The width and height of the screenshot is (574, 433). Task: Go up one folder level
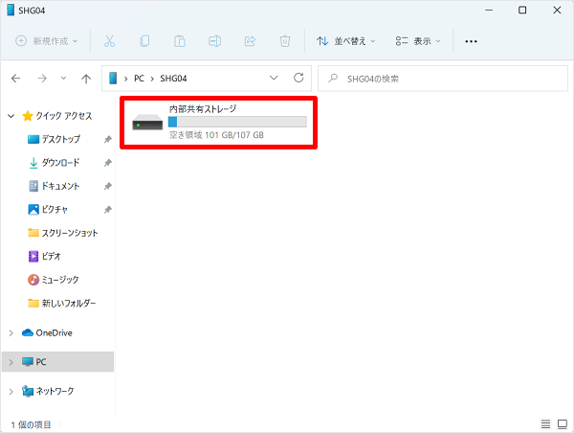[87, 78]
